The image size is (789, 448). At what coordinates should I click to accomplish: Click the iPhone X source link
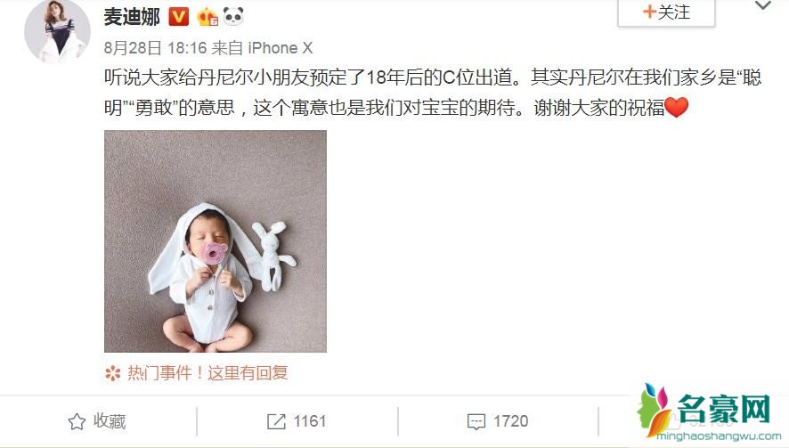(x=281, y=48)
